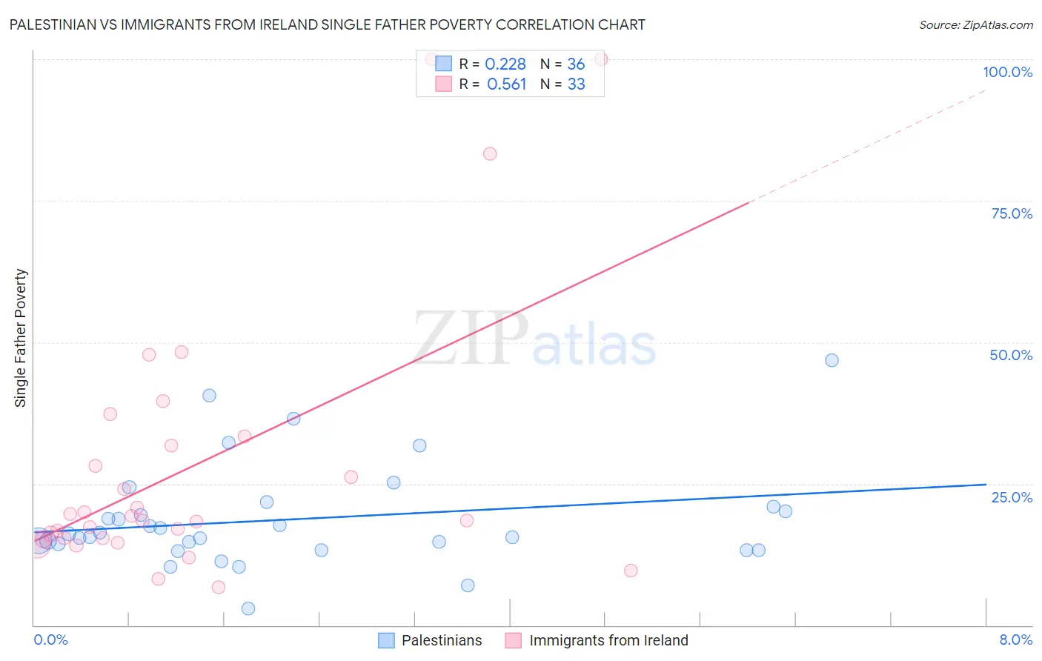Click the pink data point near 83% poverty
This screenshot has height=661, width=1042.
click(490, 154)
